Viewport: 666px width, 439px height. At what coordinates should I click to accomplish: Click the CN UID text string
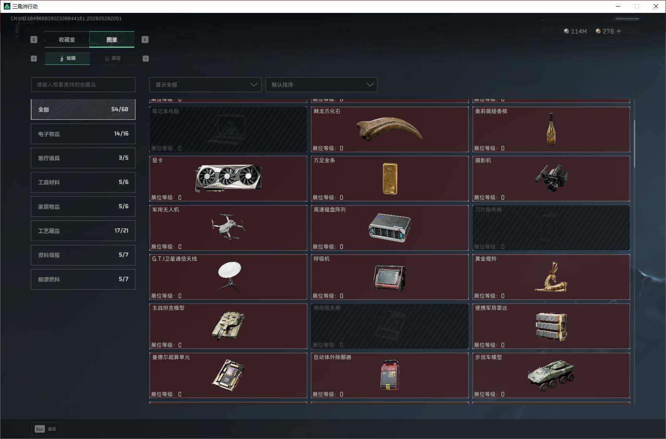tap(66, 19)
